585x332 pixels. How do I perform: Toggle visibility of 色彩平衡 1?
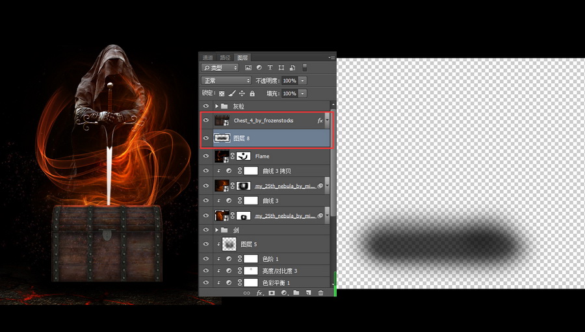pos(206,283)
